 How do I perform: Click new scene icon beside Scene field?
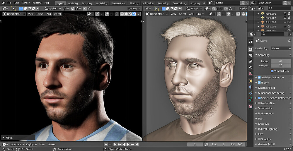click(x=242, y=3)
